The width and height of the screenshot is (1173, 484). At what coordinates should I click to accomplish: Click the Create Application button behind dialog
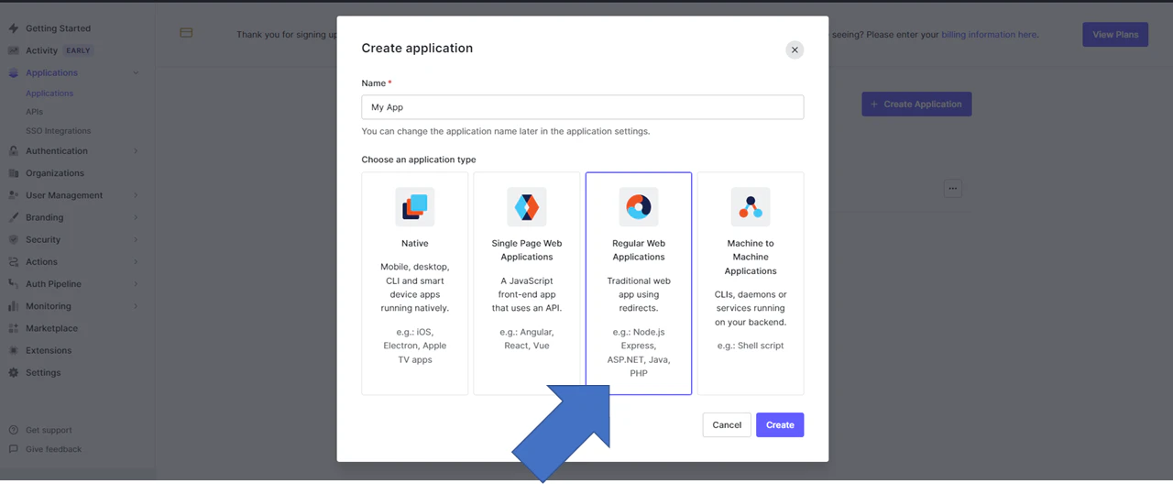916,104
